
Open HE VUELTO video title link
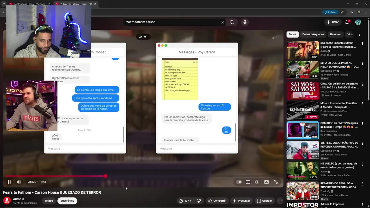(338, 166)
